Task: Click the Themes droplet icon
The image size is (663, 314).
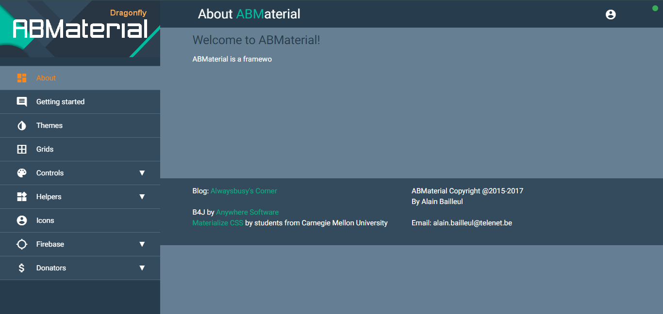Action: click(22, 126)
